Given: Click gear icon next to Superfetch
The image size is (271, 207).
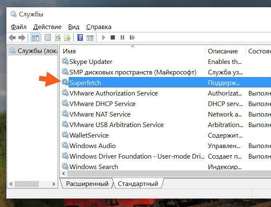Looking at the screenshot, I should click(65, 82).
